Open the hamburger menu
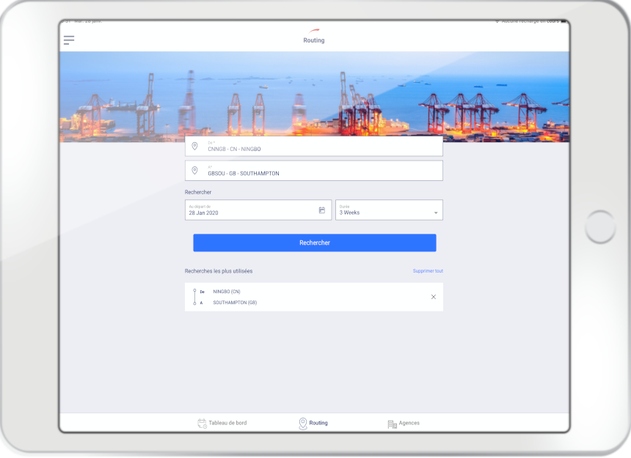The width and height of the screenshot is (631, 458). [69, 40]
